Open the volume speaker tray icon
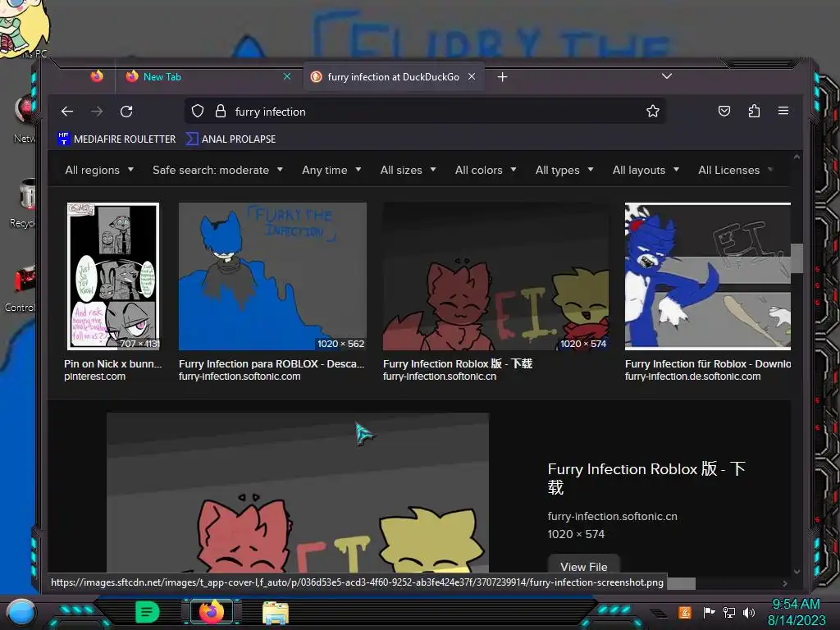This screenshot has height=630, width=840. pyautogui.click(x=749, y=612)
